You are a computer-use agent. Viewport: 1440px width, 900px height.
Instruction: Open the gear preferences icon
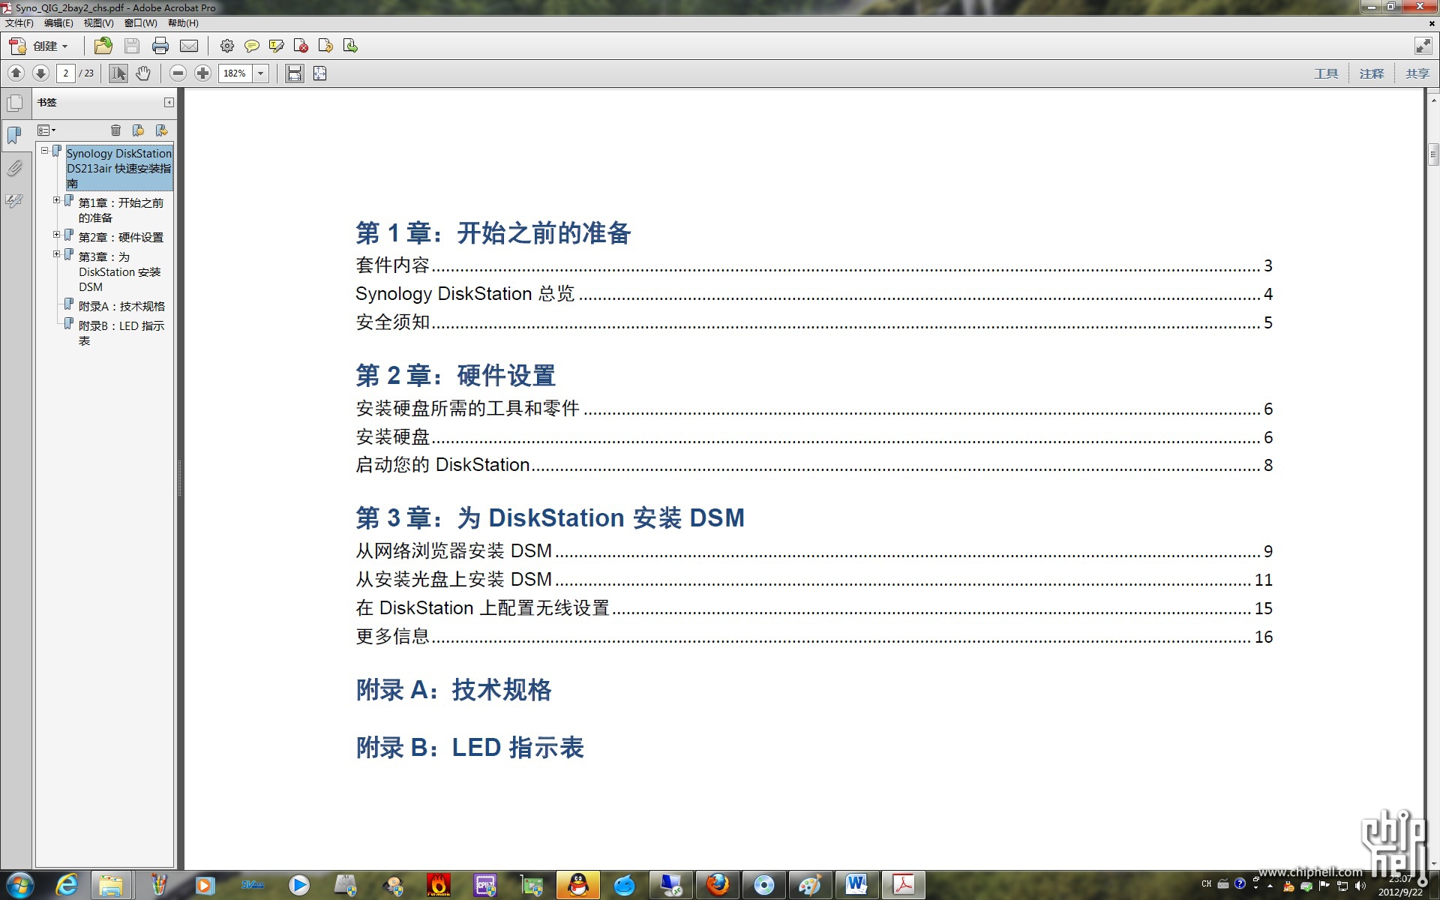click(226, 46)
